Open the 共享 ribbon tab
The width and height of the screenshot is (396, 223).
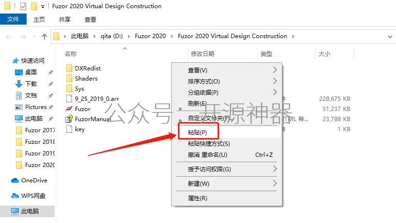(x=65, y=19)
